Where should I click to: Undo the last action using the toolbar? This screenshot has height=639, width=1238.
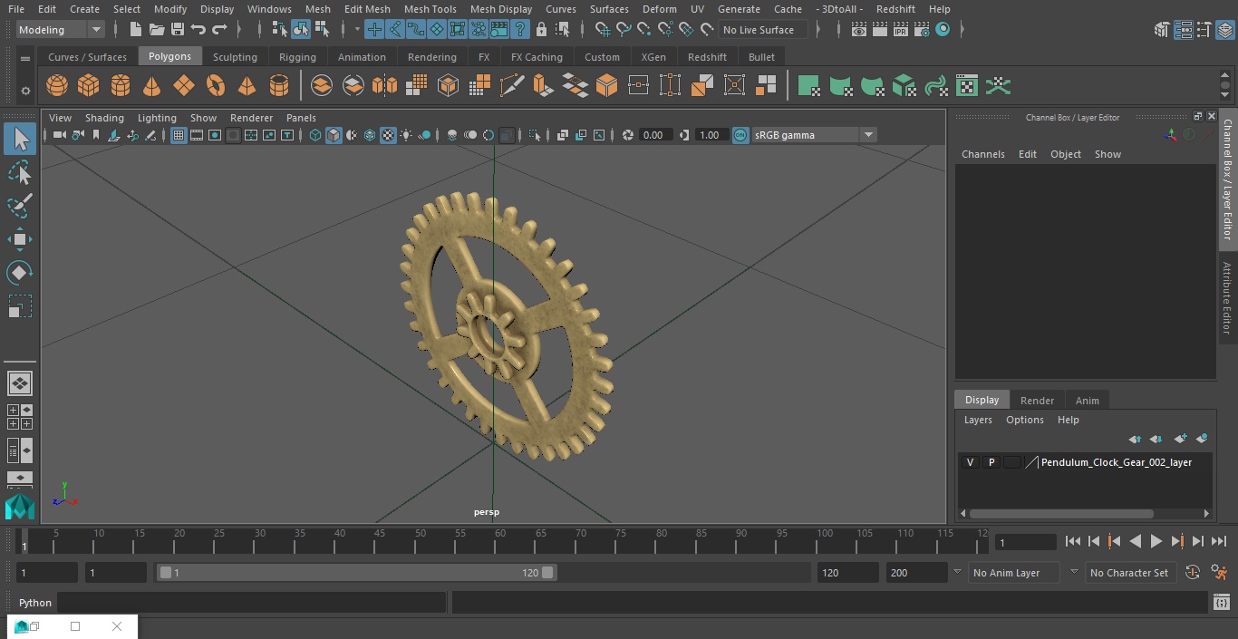pyautogui.click(x=198, y=30)
